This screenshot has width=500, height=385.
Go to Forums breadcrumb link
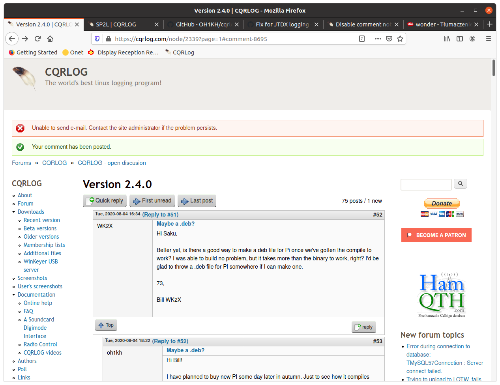click(x=21, y=163)
